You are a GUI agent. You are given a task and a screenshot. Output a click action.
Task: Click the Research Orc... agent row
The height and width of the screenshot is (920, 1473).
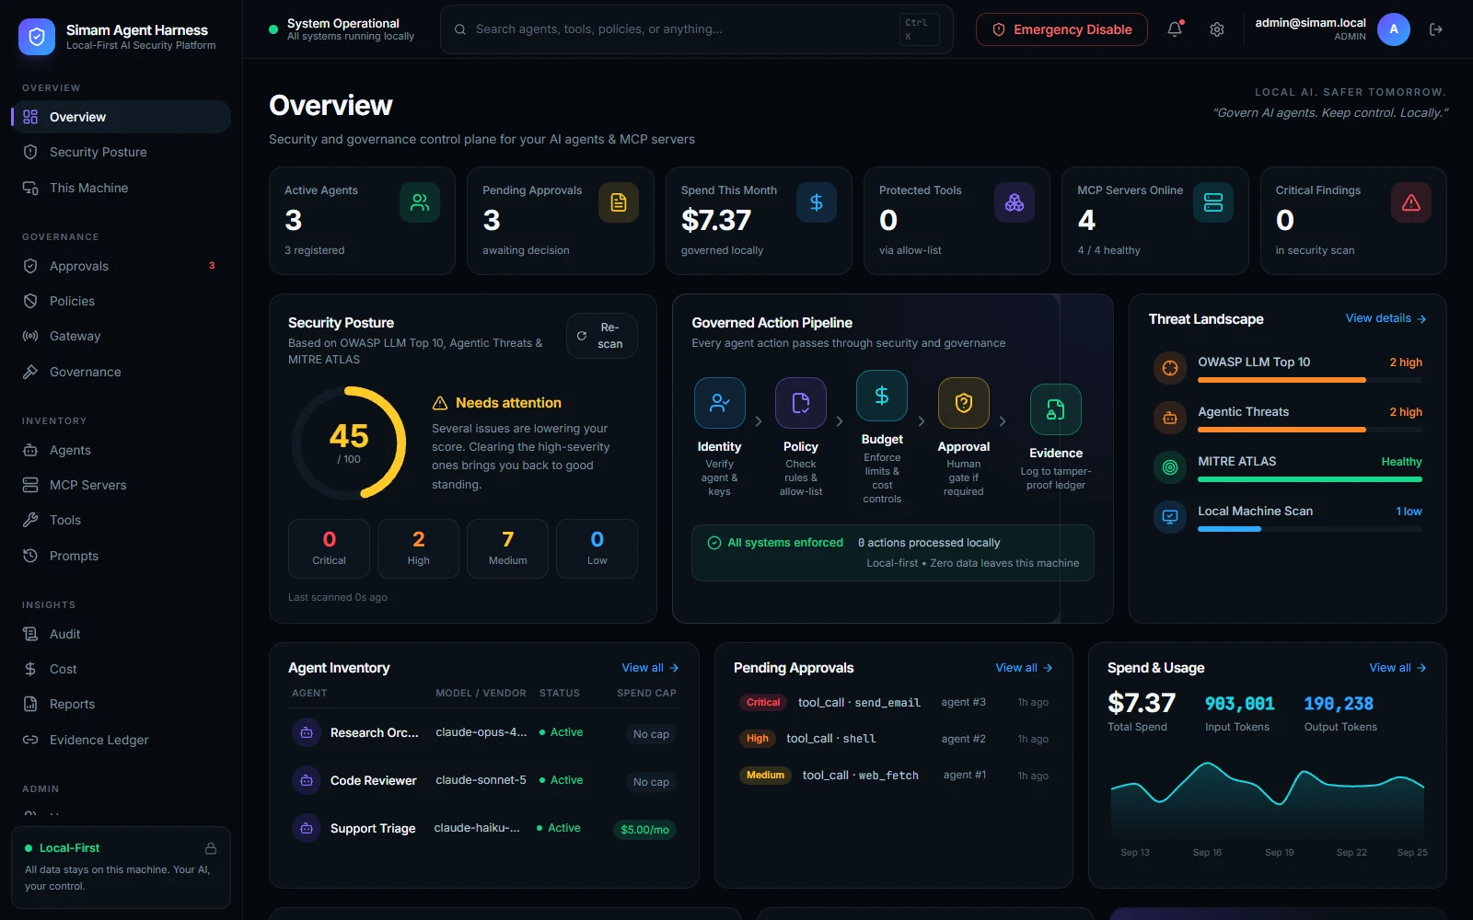(x=484, y=733)
